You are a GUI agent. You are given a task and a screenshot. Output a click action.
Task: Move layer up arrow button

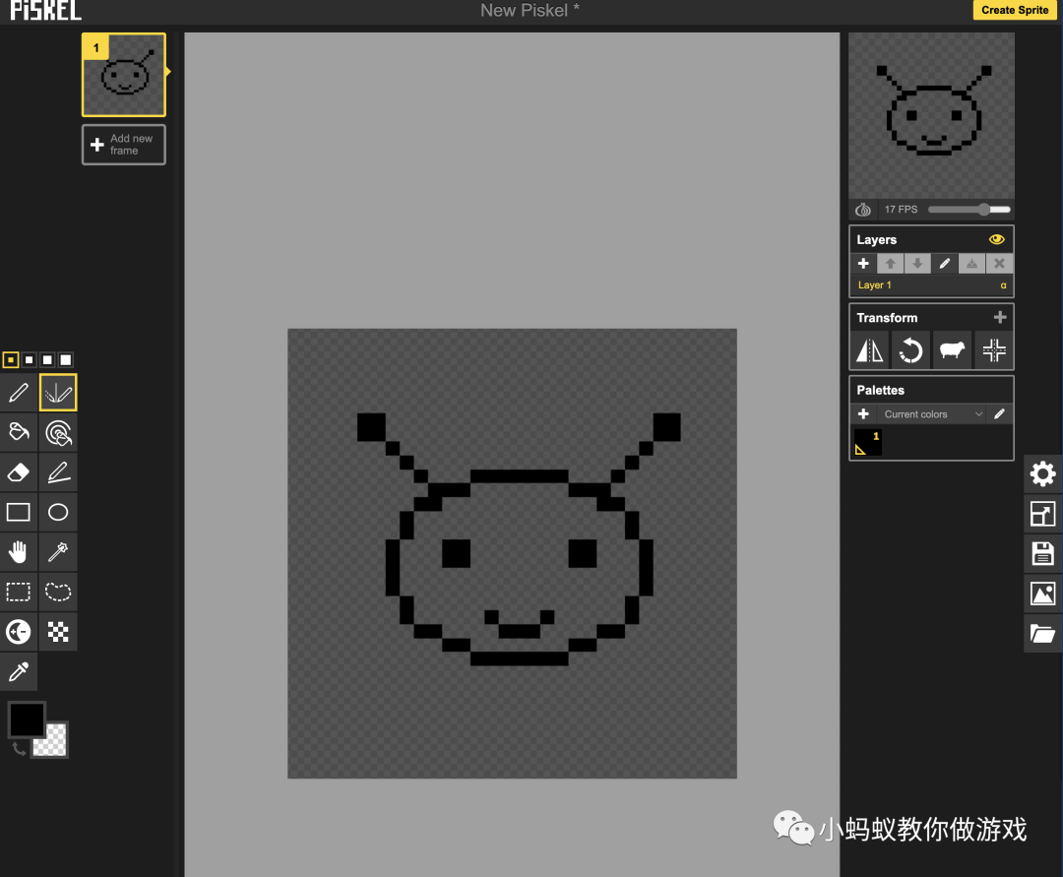click(x=890, y=264)
